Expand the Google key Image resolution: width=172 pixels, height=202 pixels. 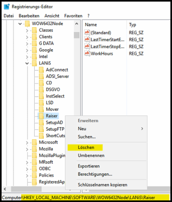27,50
